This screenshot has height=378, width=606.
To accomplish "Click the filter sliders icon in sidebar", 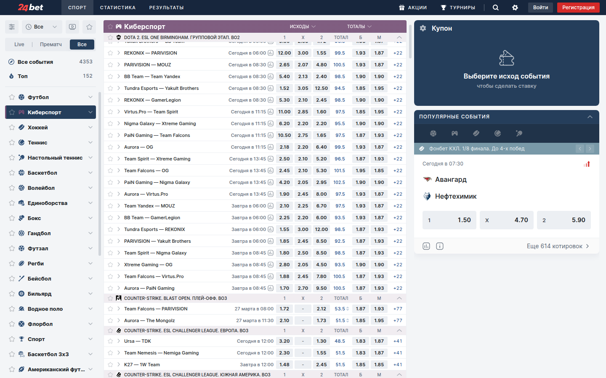I will pyautogui.click(x=12, y=27).
